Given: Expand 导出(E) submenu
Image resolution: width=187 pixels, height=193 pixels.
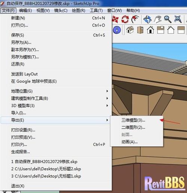Looking at the screenshot, I should tap(56, 120).
